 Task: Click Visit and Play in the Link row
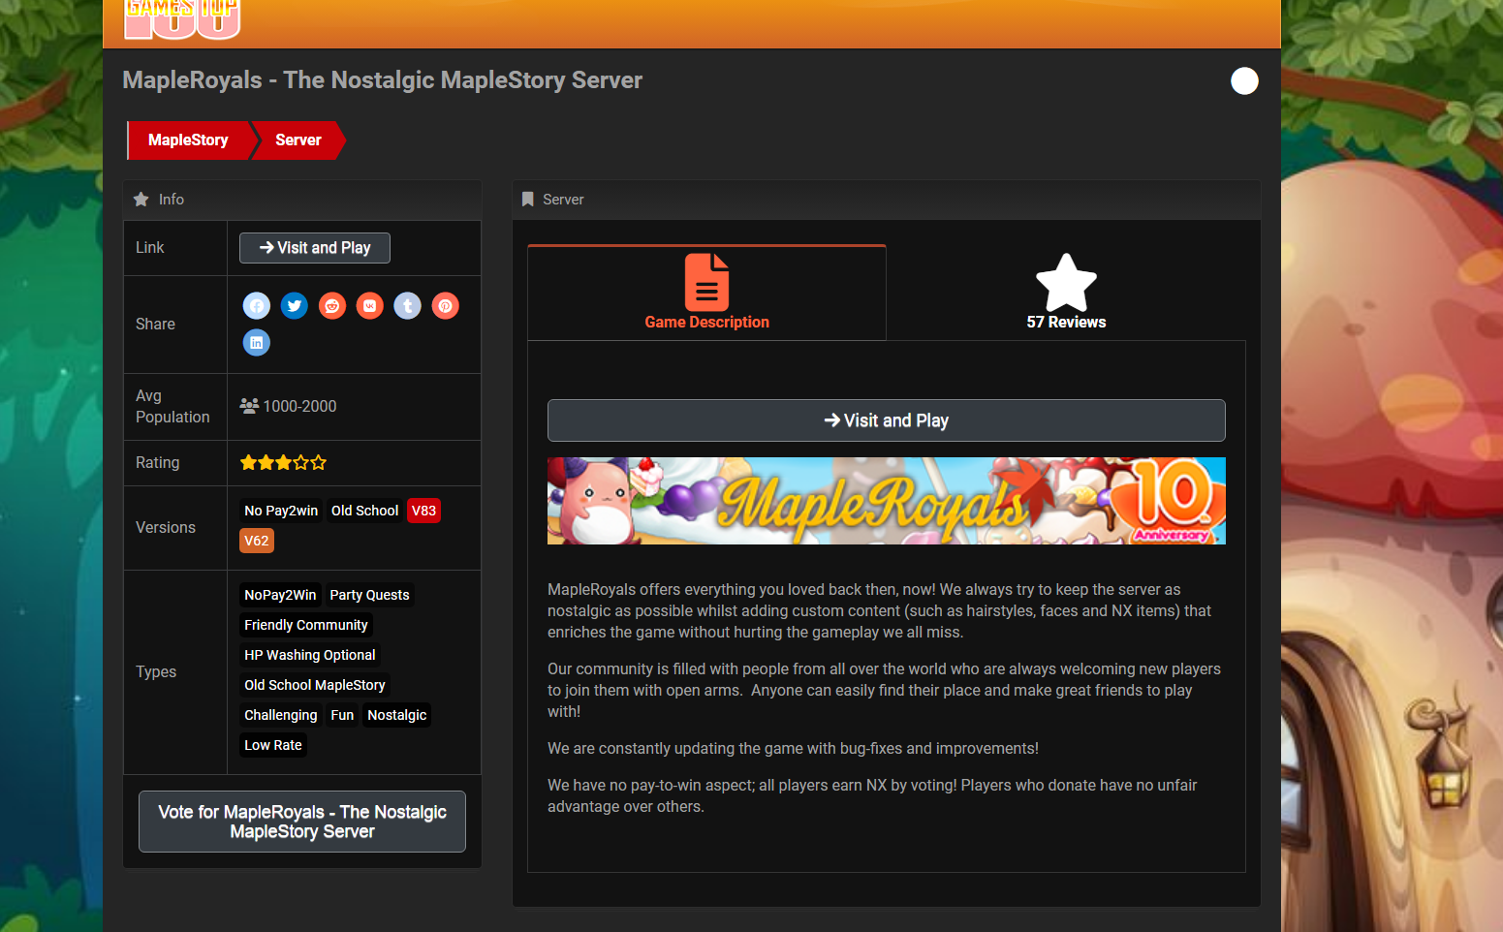pyautogui.click(x=315, y=248)
